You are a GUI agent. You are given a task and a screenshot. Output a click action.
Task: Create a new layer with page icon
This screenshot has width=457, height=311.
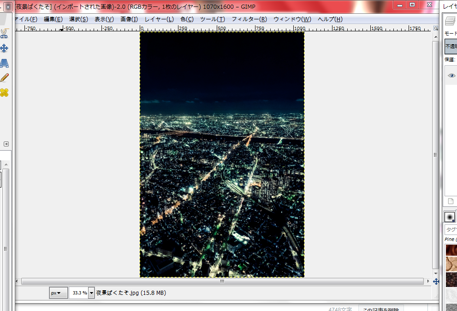451,201
